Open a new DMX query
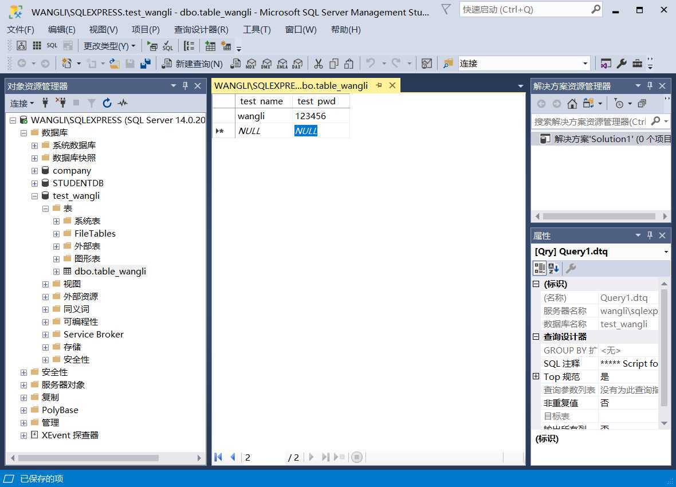Screen dimensions: 676x487 (266, 64)
